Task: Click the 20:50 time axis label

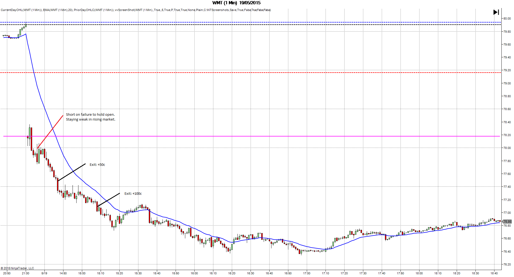Action: (7, 273)
